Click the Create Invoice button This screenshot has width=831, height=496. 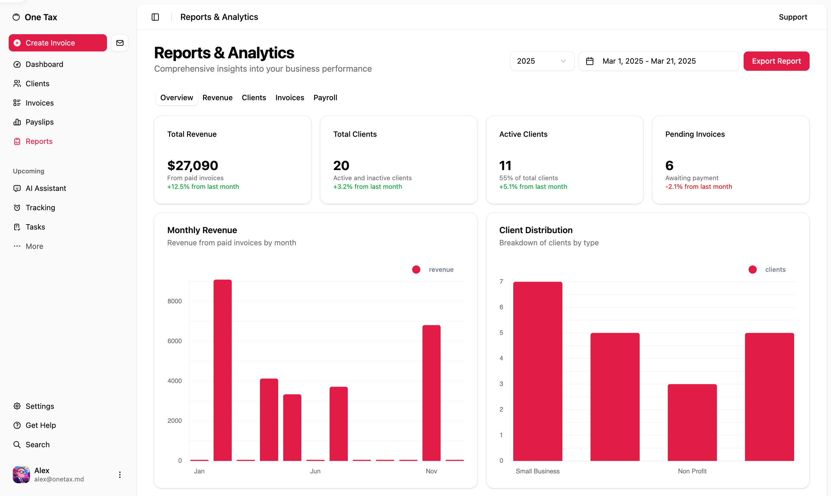coord(58,43)
